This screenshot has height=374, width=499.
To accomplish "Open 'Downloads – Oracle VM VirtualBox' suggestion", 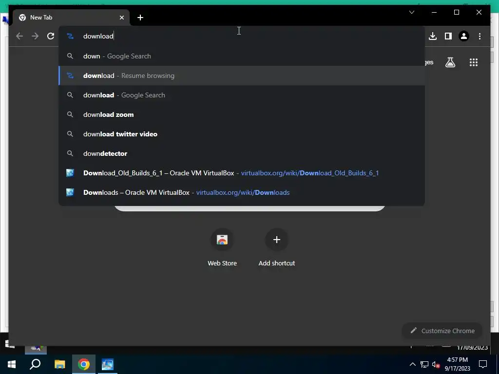I will click(x=242, y=192).
